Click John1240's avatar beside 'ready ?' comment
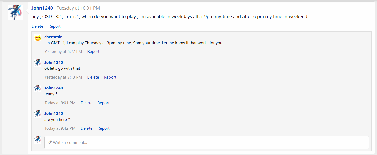377x155 pixels. [x=37, y=89]
